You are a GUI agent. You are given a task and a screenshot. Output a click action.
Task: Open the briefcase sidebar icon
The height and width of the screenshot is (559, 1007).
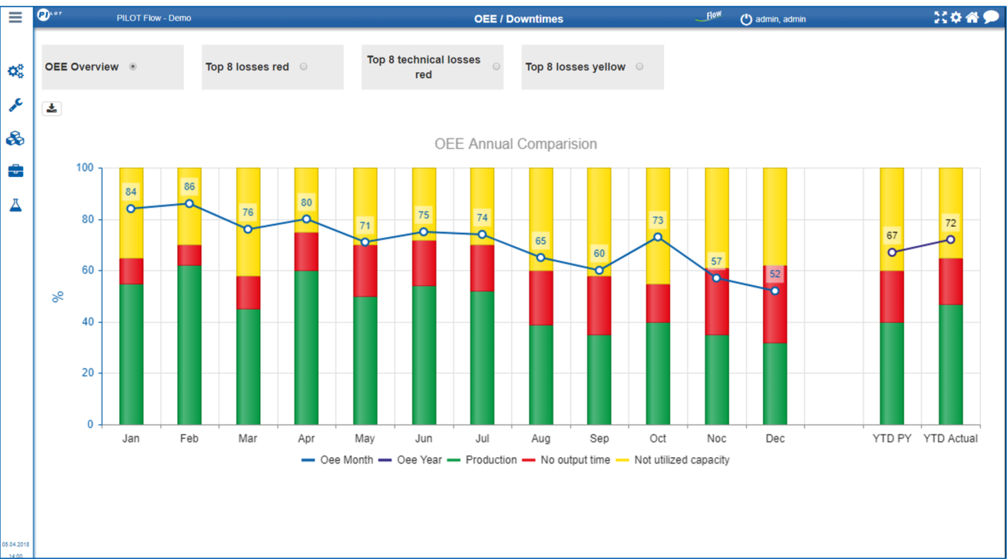click(15, 170)
